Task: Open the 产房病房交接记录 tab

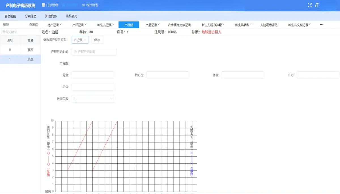Action: click(179, 25)
